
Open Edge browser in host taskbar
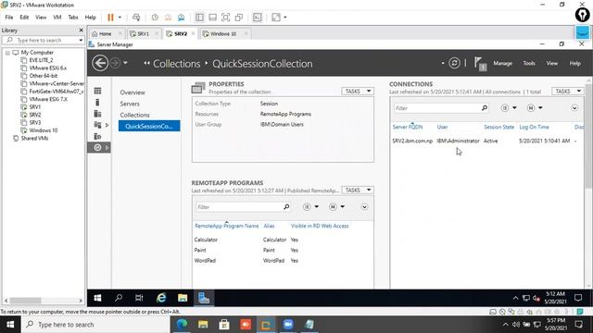click(x=182, y=325)
